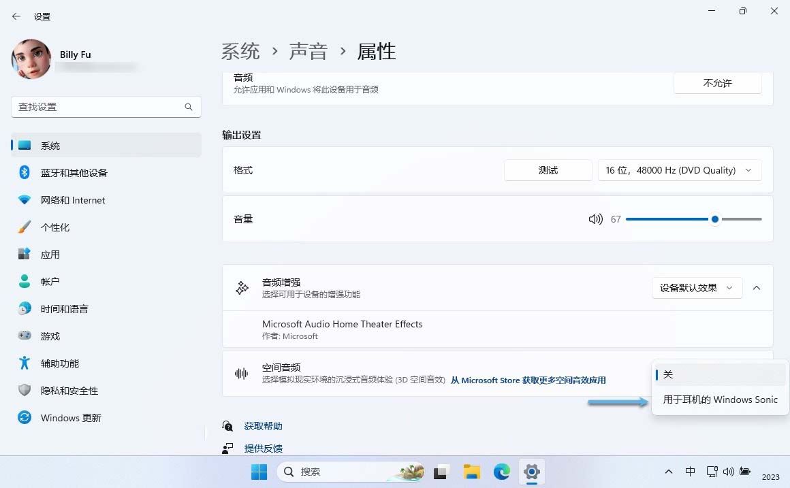The height and width of the screenshot is (488, 790).
Task: Open Windows 更新 from the sidebar
Action: tap(69, 417)
